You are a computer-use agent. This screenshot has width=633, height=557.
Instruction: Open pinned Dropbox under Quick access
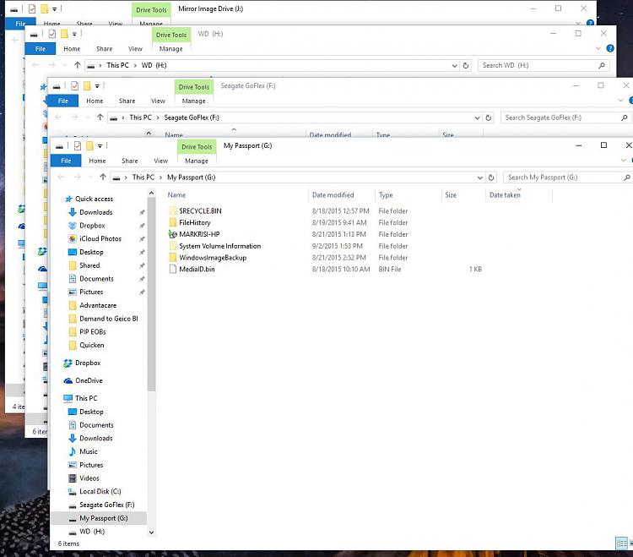tap(92, 226)
